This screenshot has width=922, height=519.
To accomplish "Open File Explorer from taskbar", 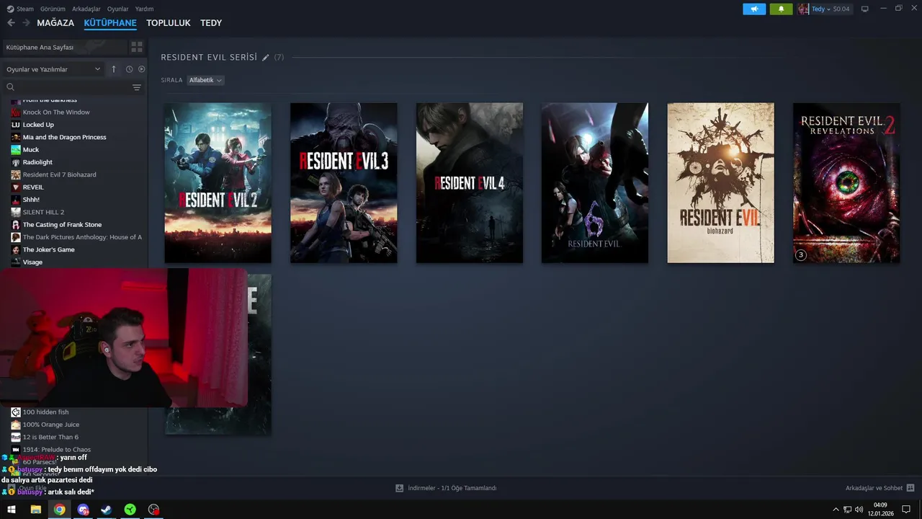I will [x=35, y=510].
